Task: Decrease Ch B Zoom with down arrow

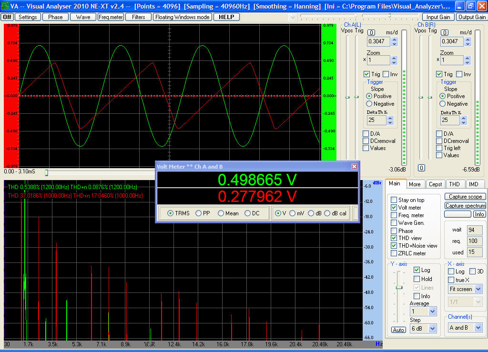Action: tap(467, 63)
